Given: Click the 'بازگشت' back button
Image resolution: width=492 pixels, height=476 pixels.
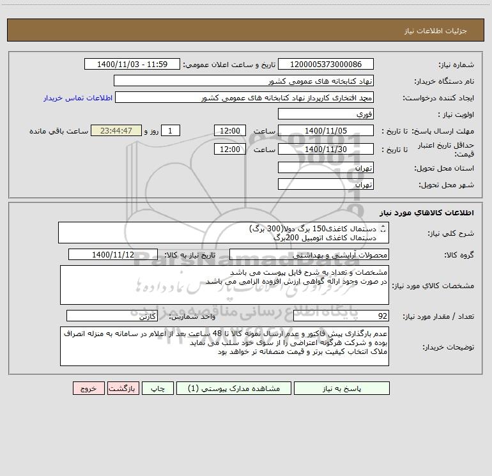Looking at the screenshot, I should (123, 388).
